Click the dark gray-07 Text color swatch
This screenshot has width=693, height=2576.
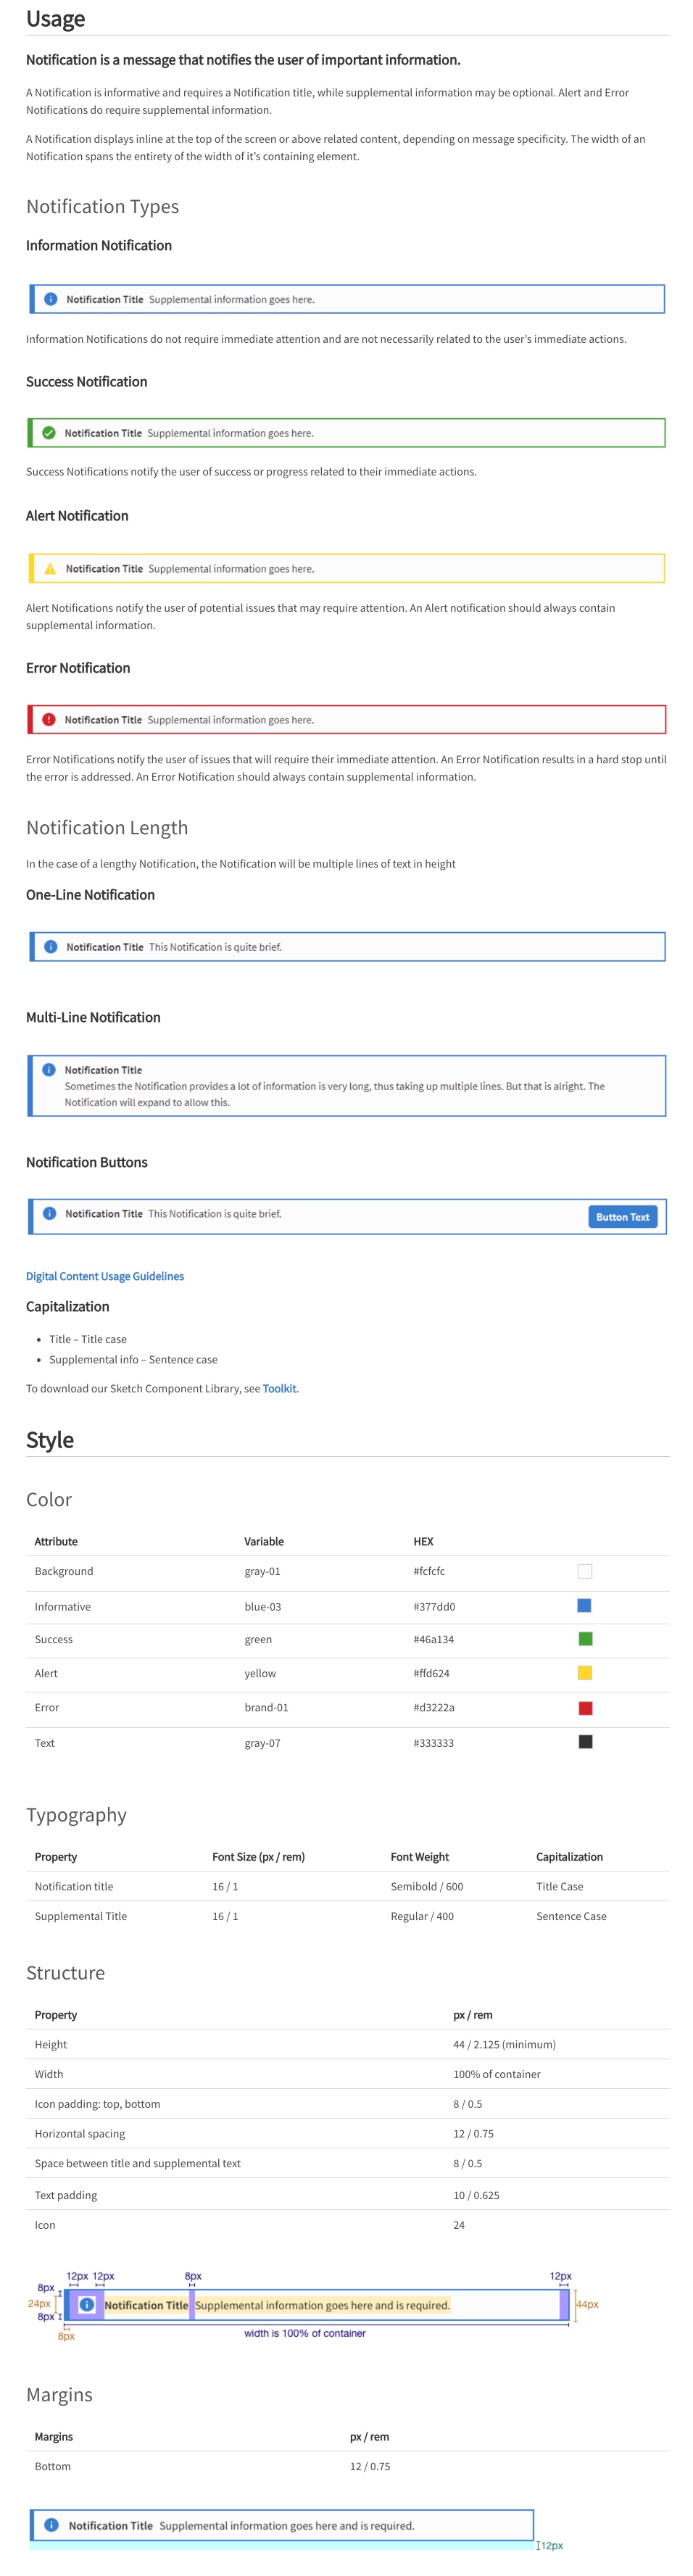pos(585,1742)
